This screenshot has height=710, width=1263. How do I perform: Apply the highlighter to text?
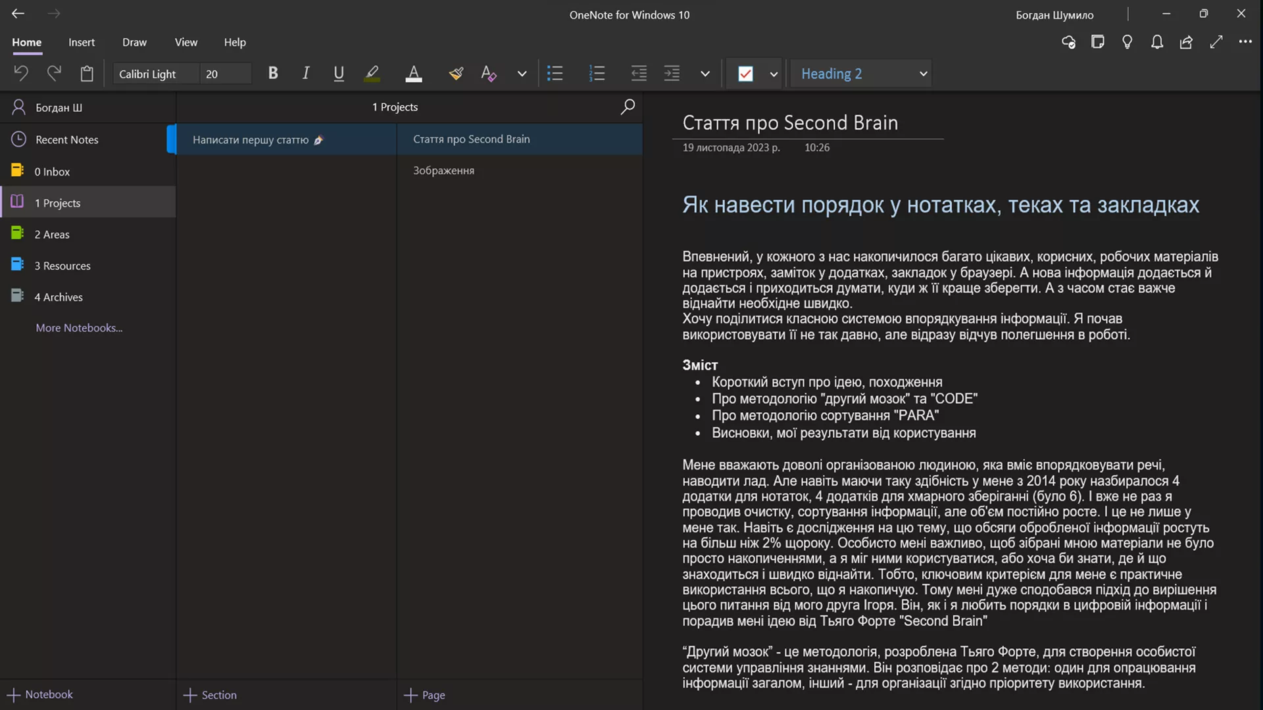pyautogui.click(x=372, y=73)
